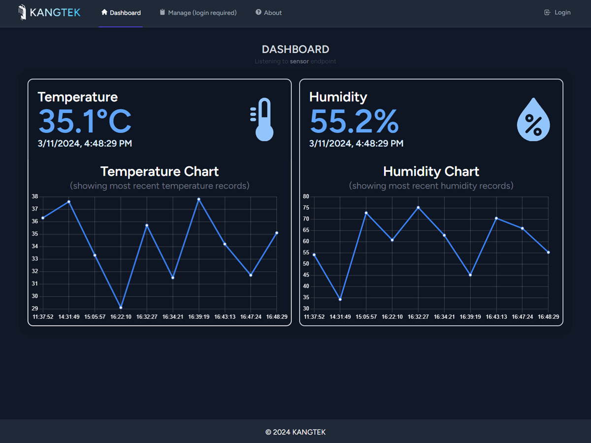Open the Dashboard tab
The width and height of the screenshot is (591, 443).
[125, 13]
